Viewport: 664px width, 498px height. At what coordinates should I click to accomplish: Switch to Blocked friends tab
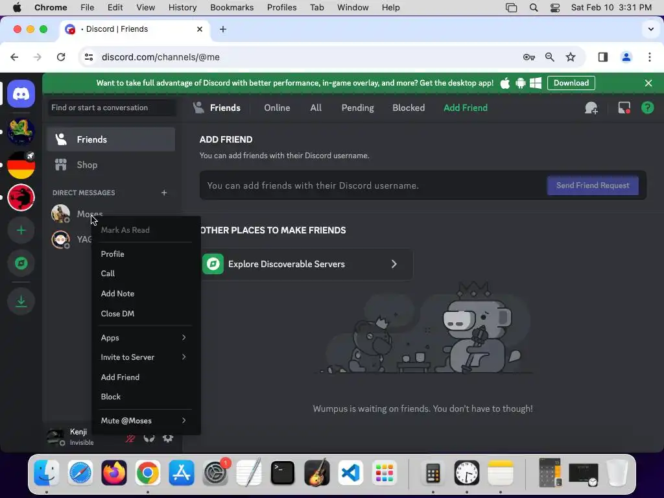pos(409,108)
